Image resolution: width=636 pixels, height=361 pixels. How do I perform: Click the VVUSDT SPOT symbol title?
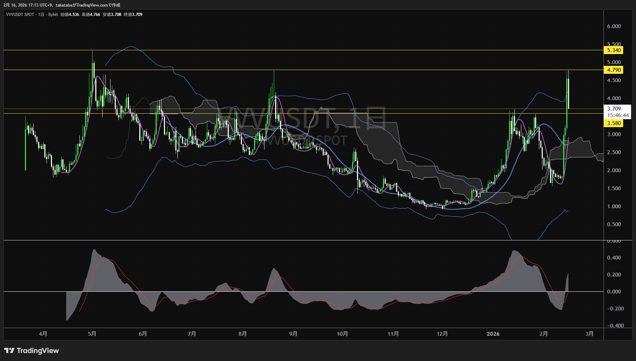[x=20, y=15]
